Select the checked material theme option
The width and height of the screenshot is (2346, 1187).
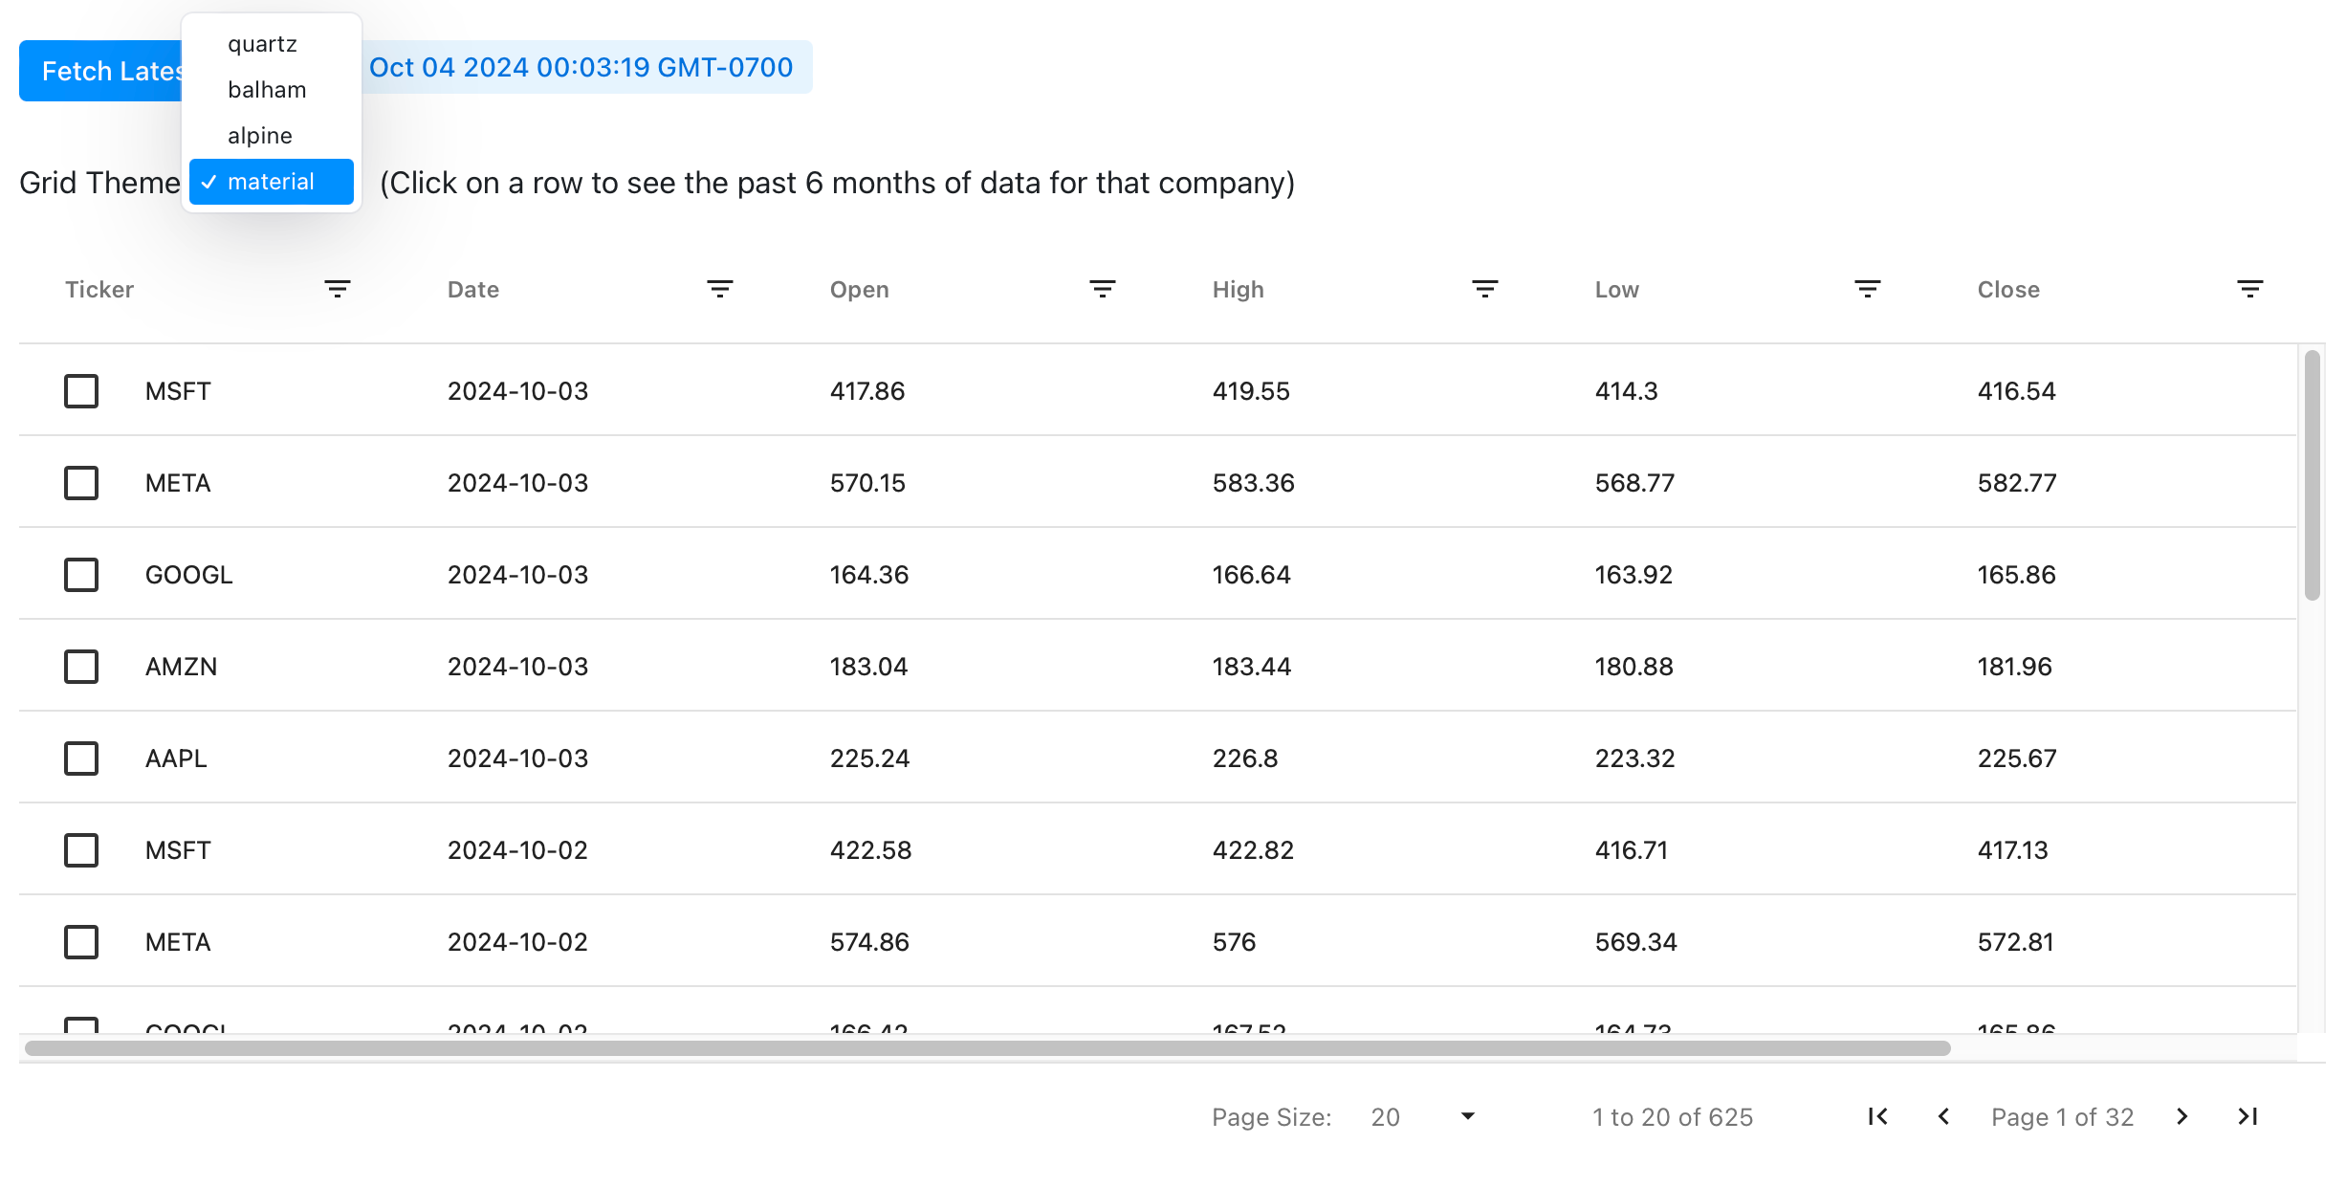click(271, 182)
